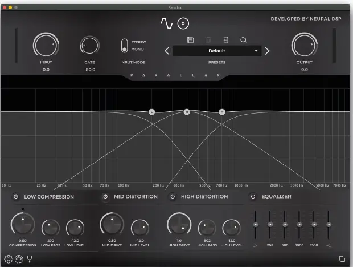Click the Low Level knob

[75, 228]
